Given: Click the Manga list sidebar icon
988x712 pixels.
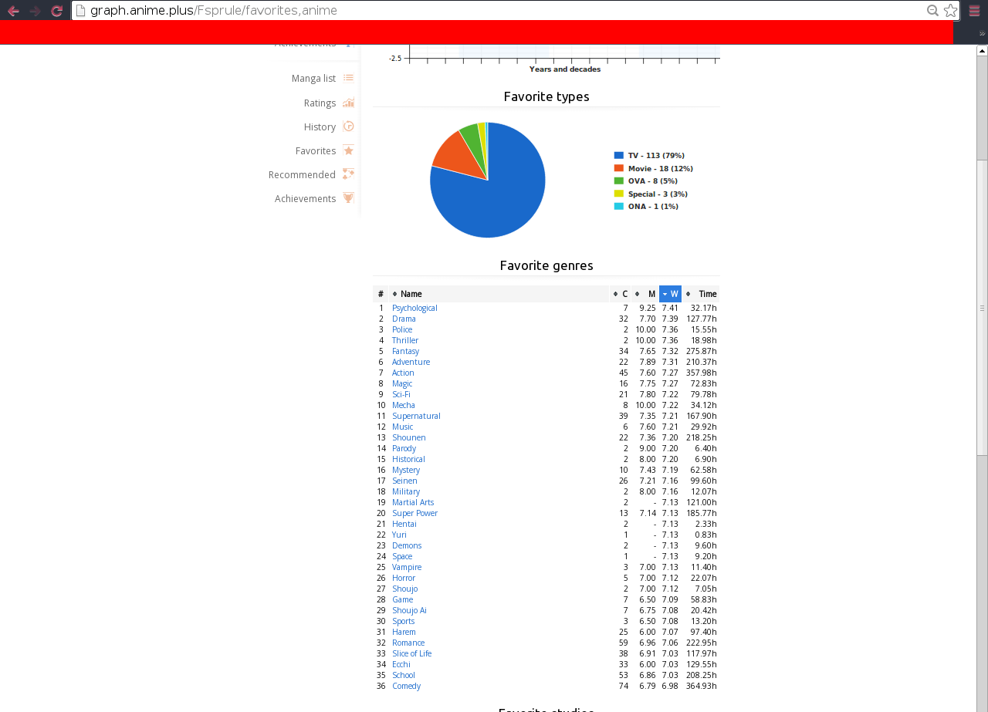Looking at the screenshot, I should [x=349, y=78].
